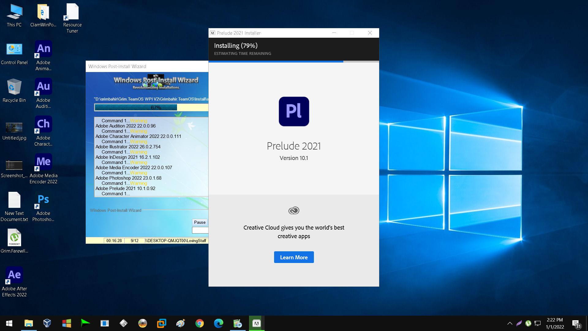Launch Adobe Character Animator shortcut
Viewport: 588px width, 331px height.
tap(43, 131)
